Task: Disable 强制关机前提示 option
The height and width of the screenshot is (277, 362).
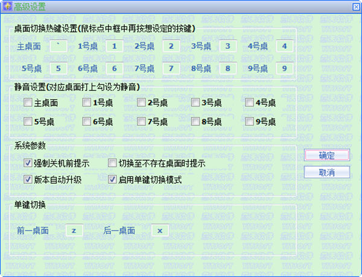Action: coord(28,163)
